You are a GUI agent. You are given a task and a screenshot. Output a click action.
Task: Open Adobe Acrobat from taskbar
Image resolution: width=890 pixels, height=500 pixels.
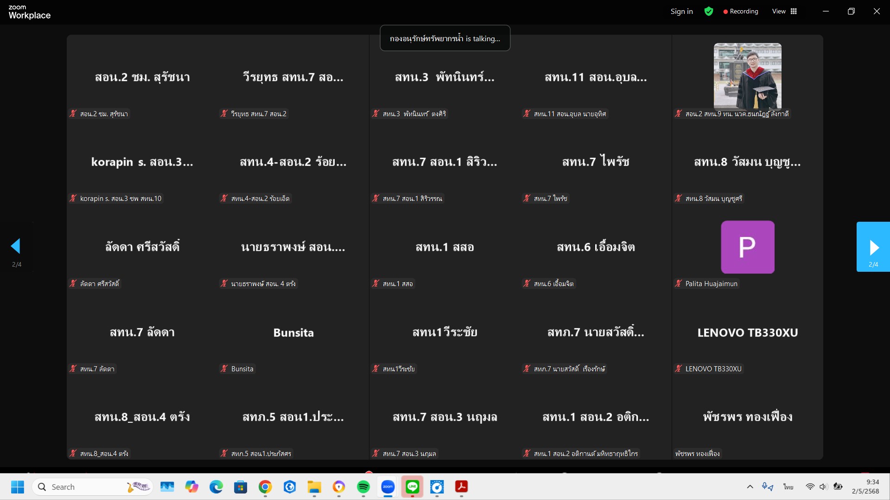pos(461,487)
